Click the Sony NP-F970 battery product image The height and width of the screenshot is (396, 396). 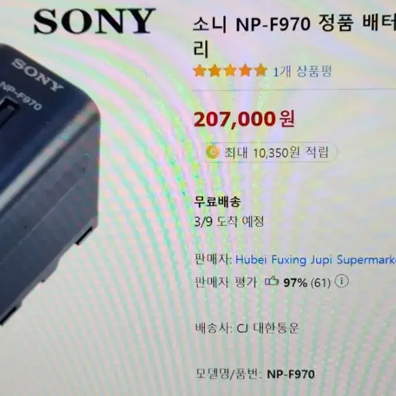point(48,185)
